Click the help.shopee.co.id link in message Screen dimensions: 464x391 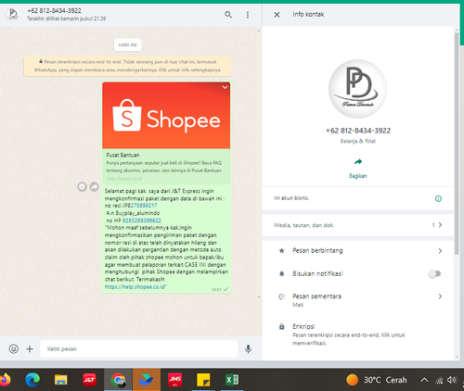[135, 287]
